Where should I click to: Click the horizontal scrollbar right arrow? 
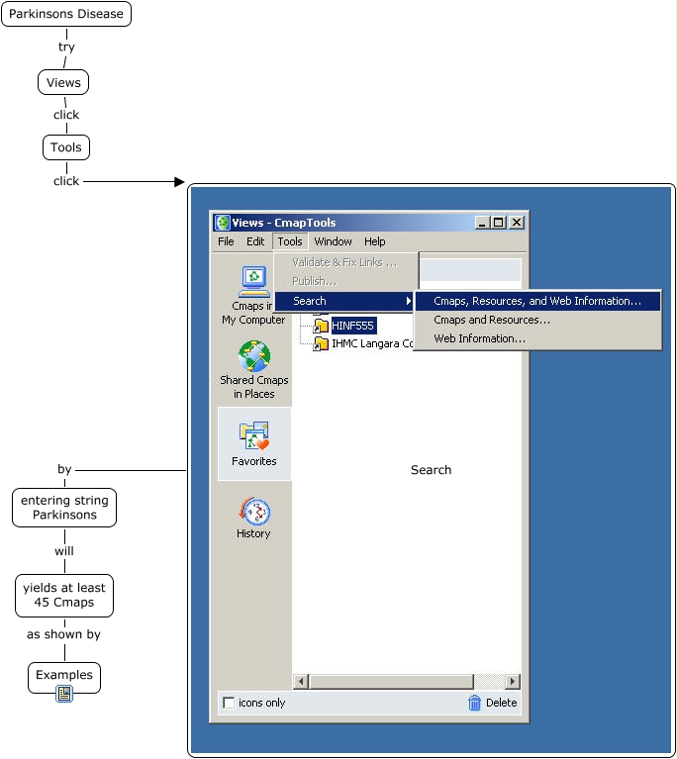512,682
